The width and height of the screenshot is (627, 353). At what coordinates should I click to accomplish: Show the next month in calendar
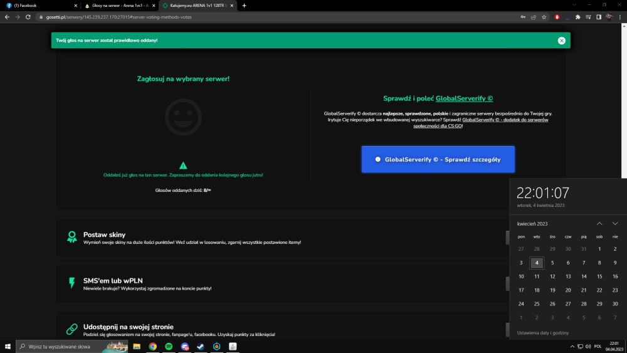tap(615, 223)
